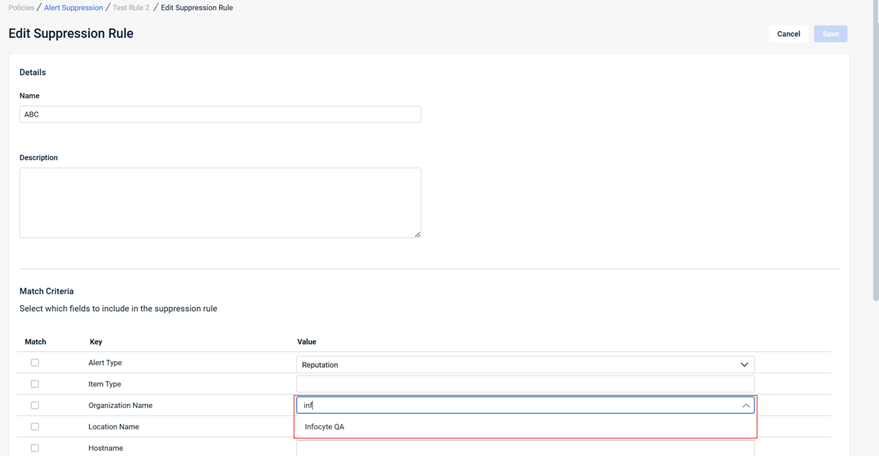Choose Infocyte QA from the suggestions

click(x=324, y=427)
